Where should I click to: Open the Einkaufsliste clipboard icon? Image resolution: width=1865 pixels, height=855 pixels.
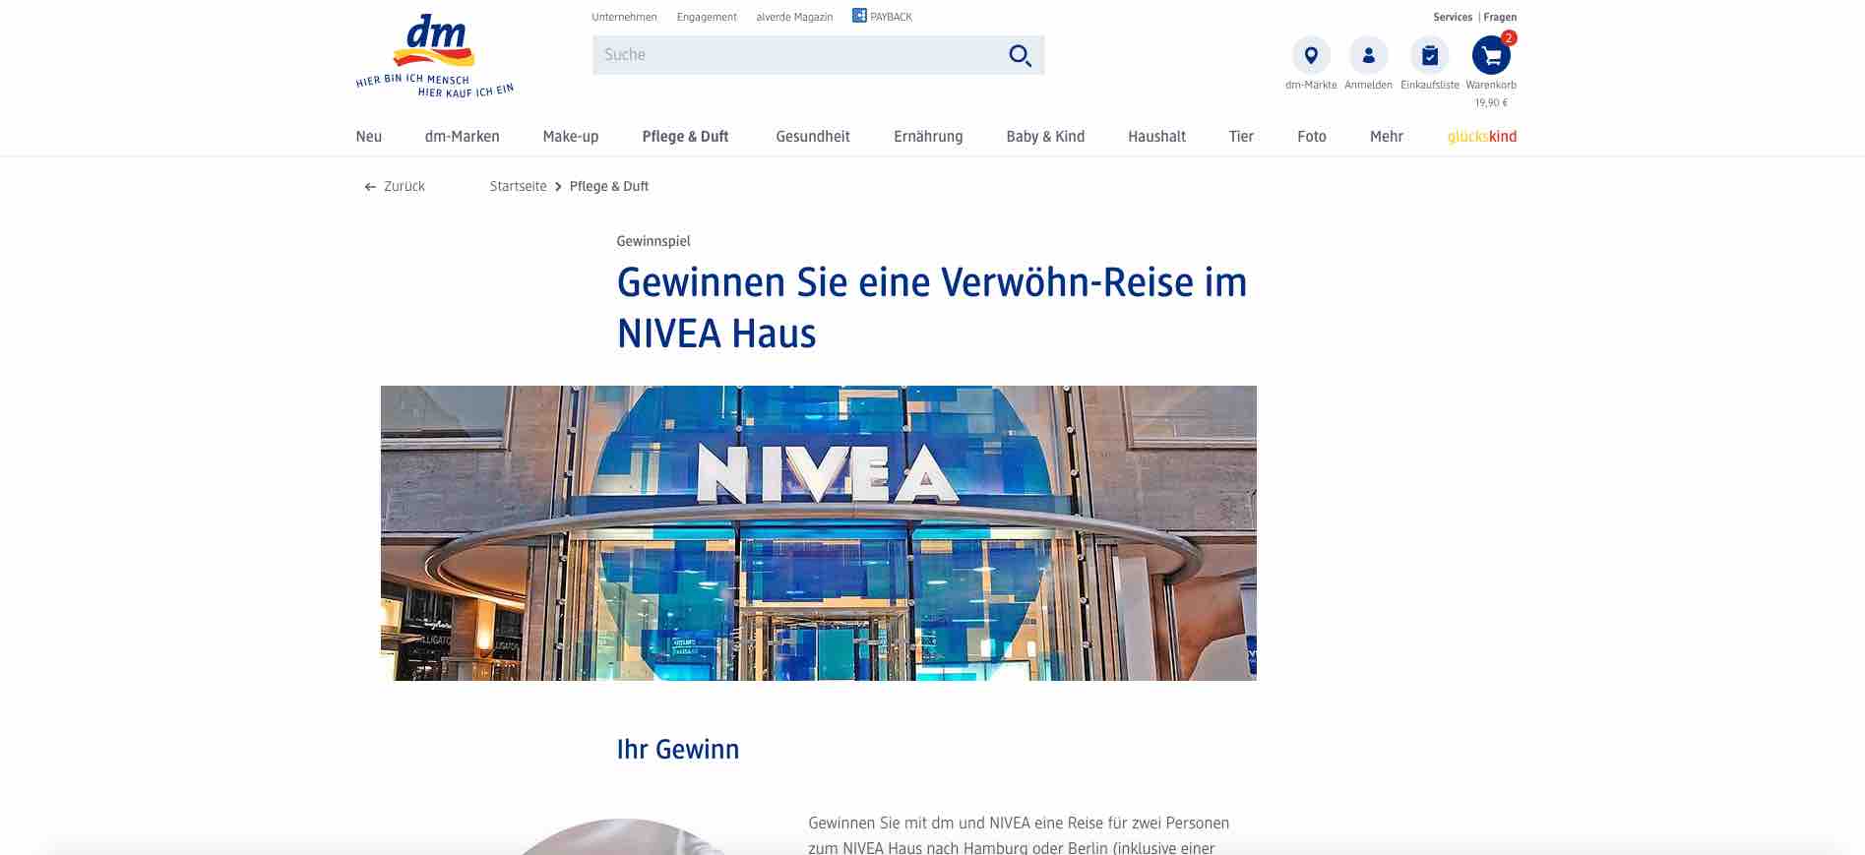click(x=1430, y=55)
